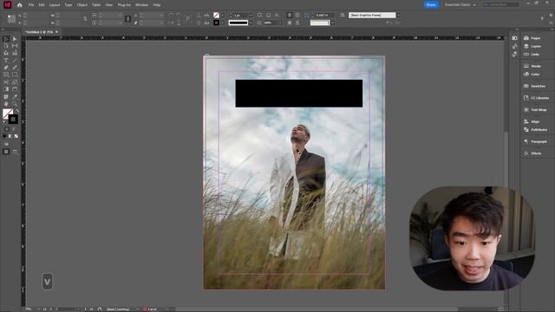Select the Zoom tool
This screenshot has height=312, width=555.
(x=15, y=104)
